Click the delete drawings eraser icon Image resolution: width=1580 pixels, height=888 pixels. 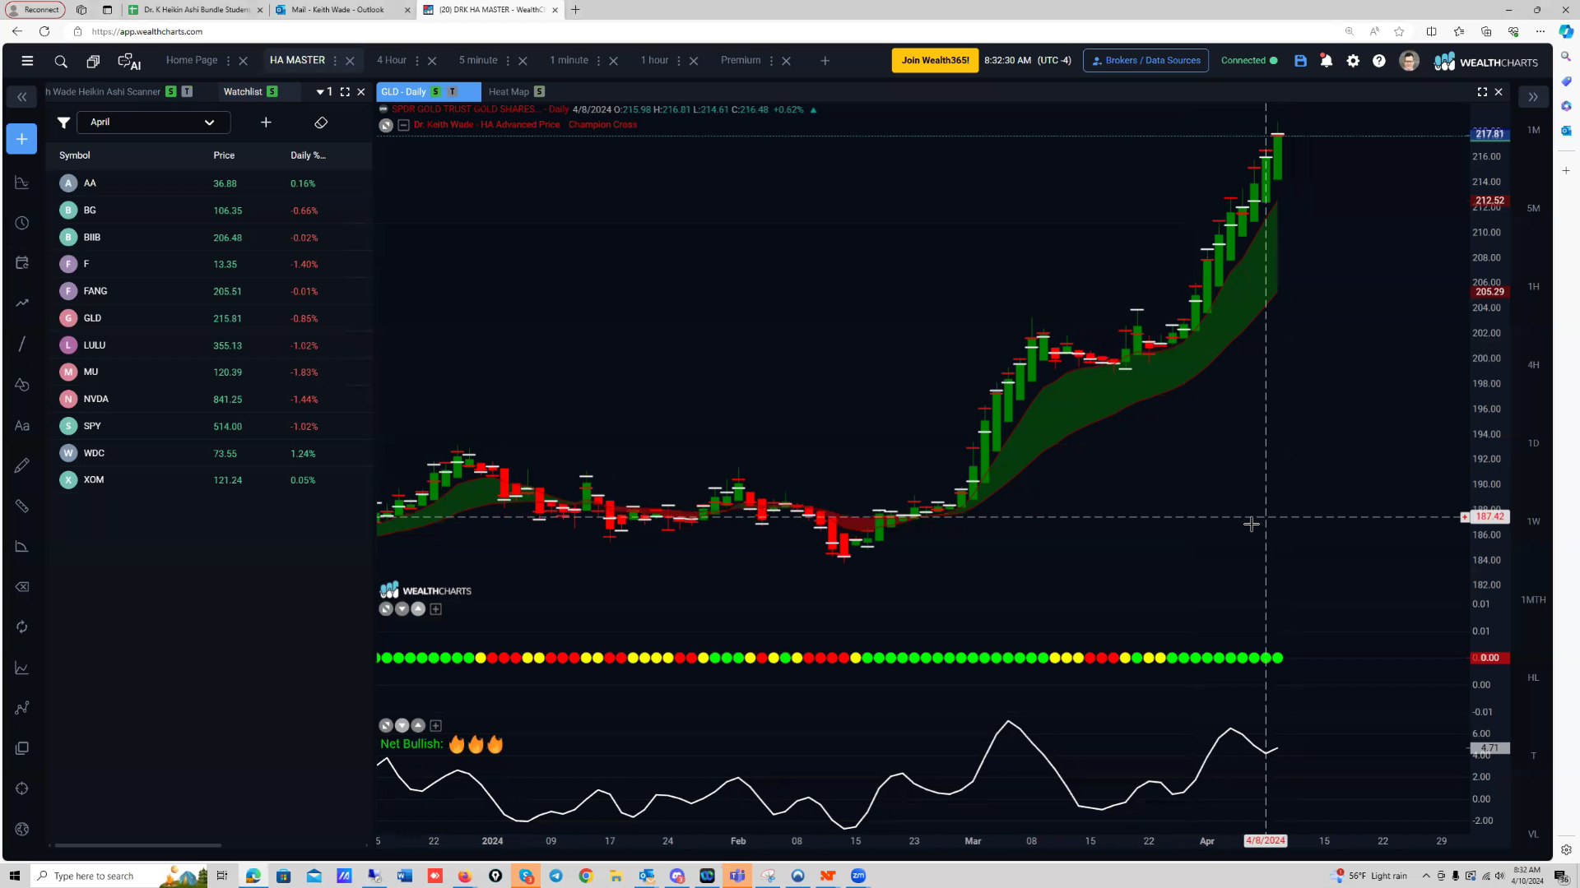coord(22,586)
